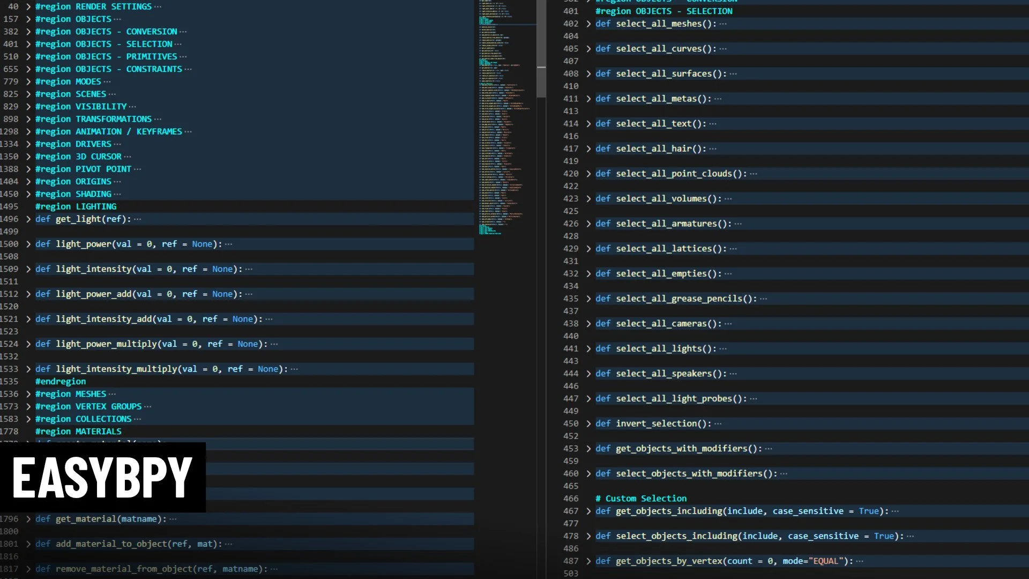The width and height of the screenshot is (1029, 579).
Task: Expand the light_power function fold arrow
Action: (28, 244)
